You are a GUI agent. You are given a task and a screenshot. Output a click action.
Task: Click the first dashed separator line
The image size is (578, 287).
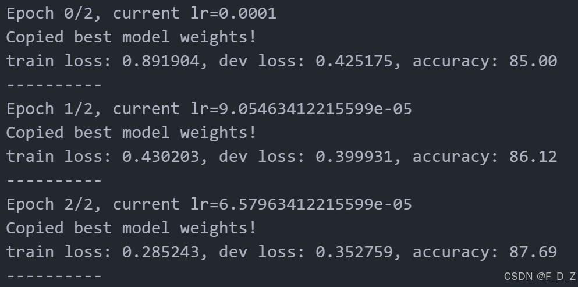tap(54, 85)
